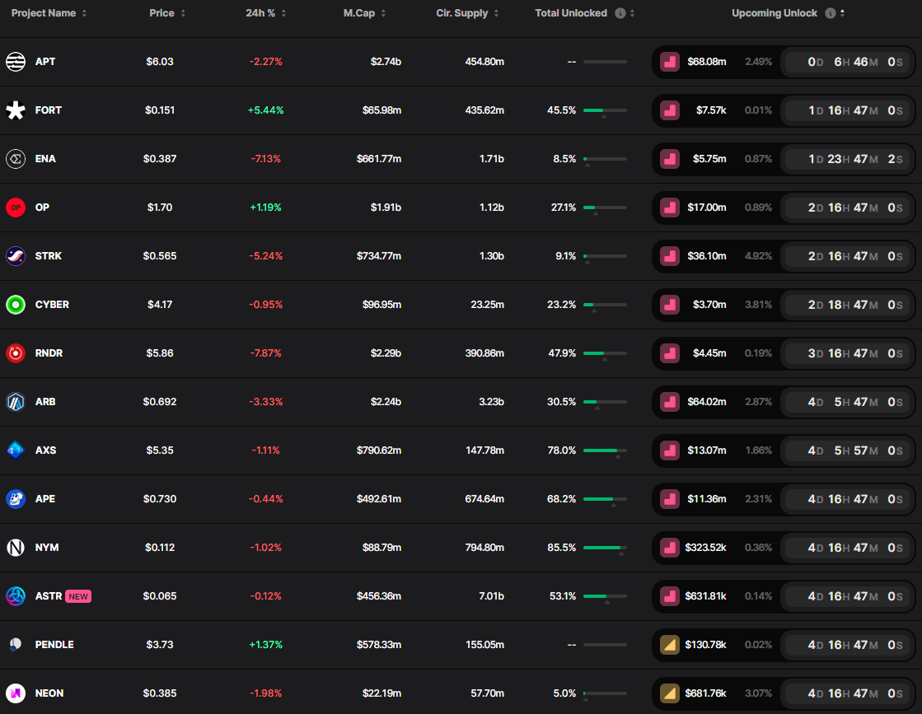Click the $5.35 price for AXS
This screenshot has width=922, height=714.
(160, 450)
